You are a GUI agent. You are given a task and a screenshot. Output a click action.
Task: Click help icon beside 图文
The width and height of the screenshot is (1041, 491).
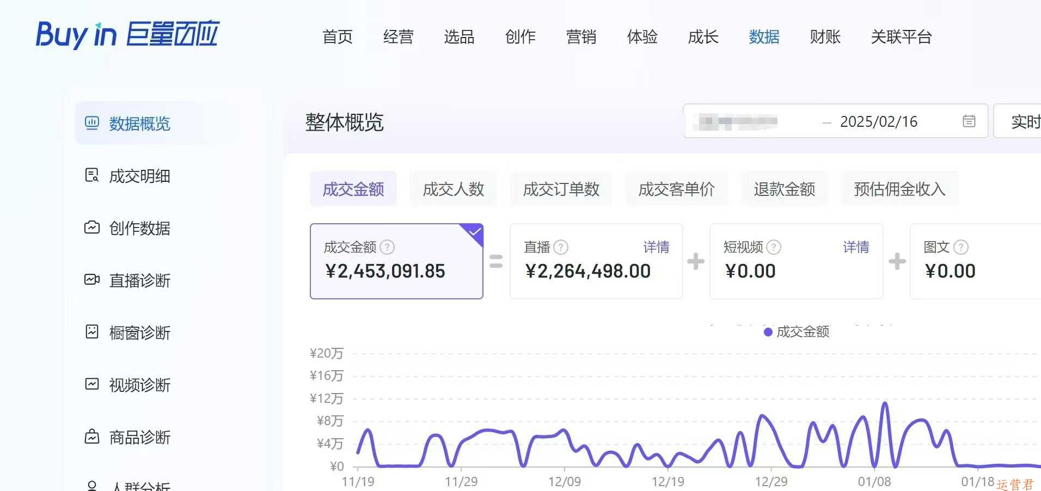point(961,247)
